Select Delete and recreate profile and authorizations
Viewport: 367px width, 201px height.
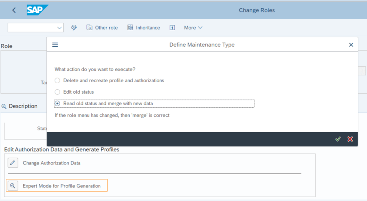pos(57,80)
